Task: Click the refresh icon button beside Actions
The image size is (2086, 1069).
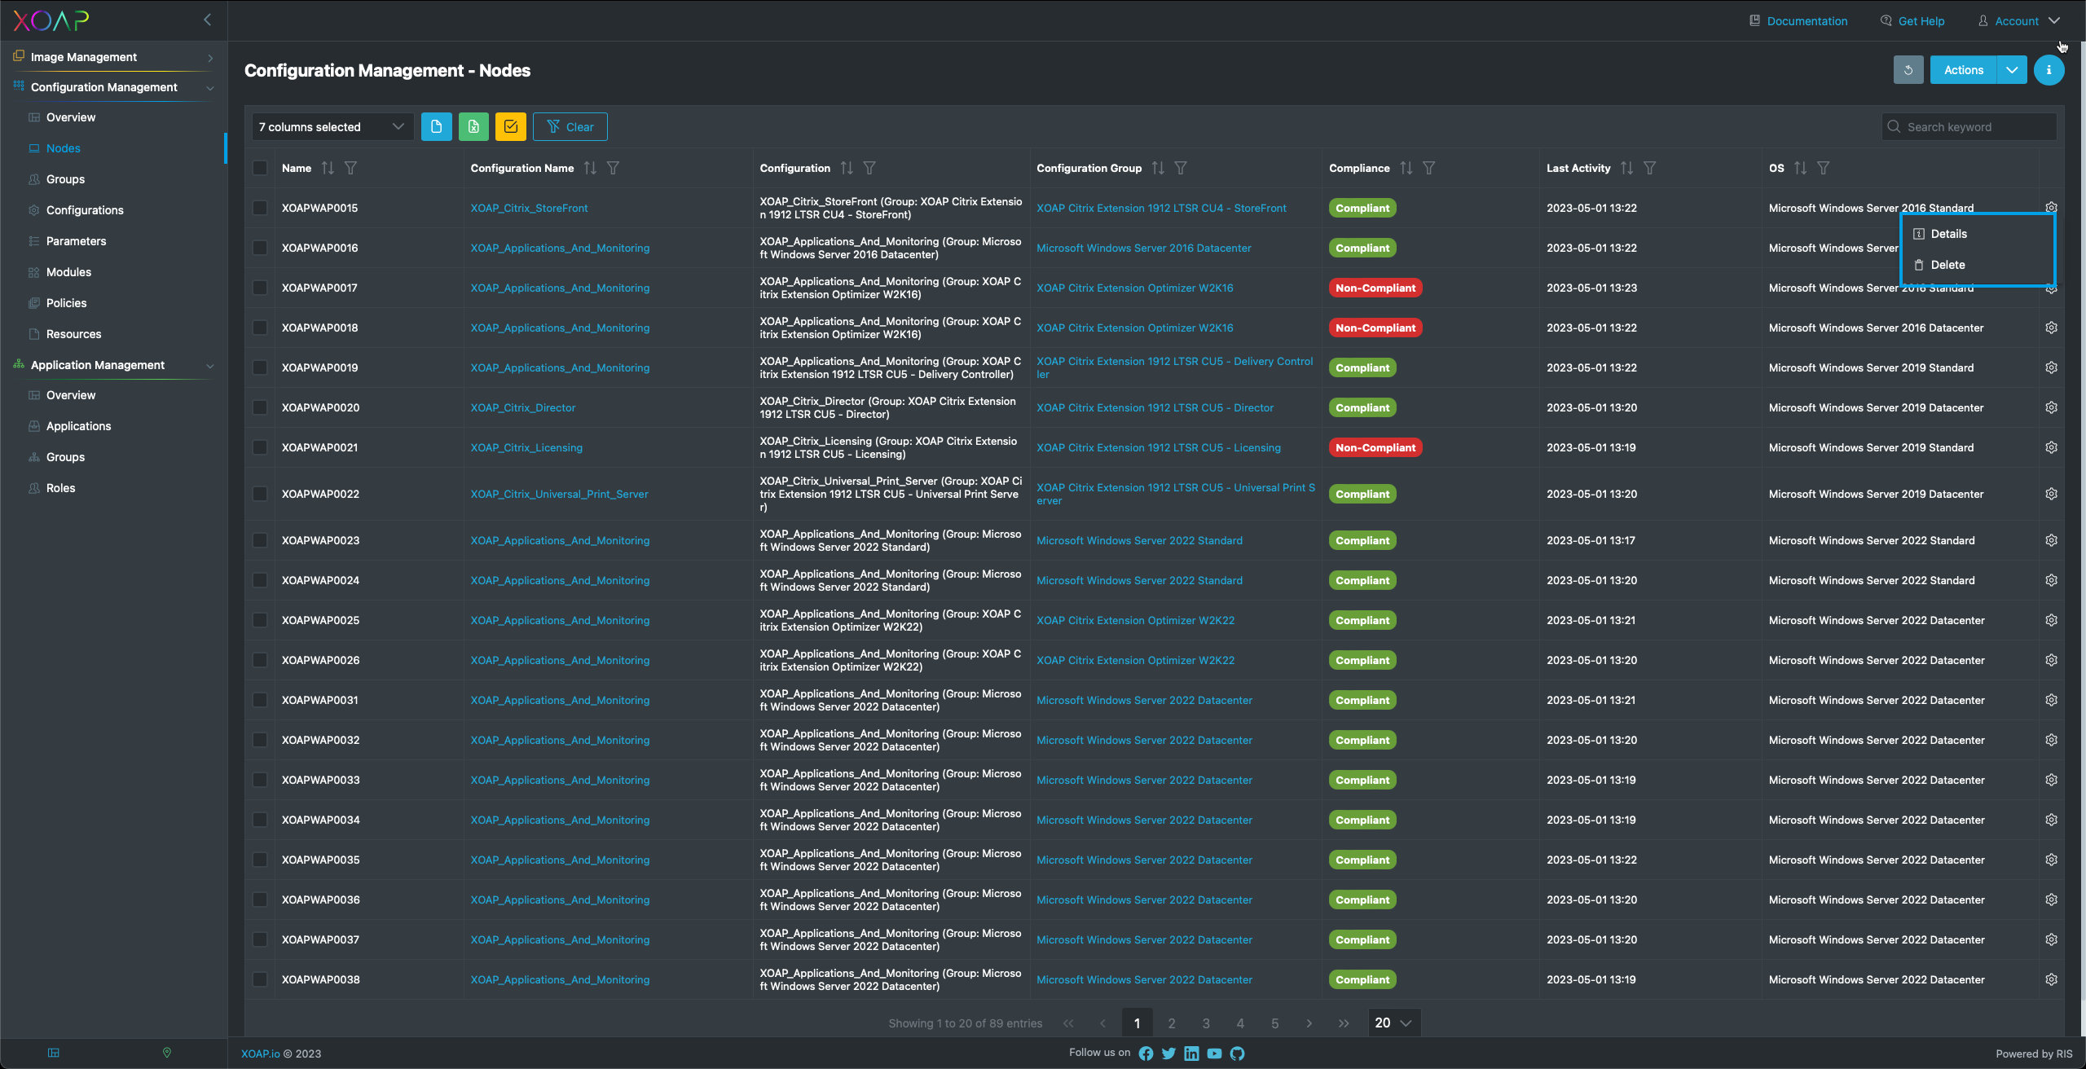Action: point(1908,70)
